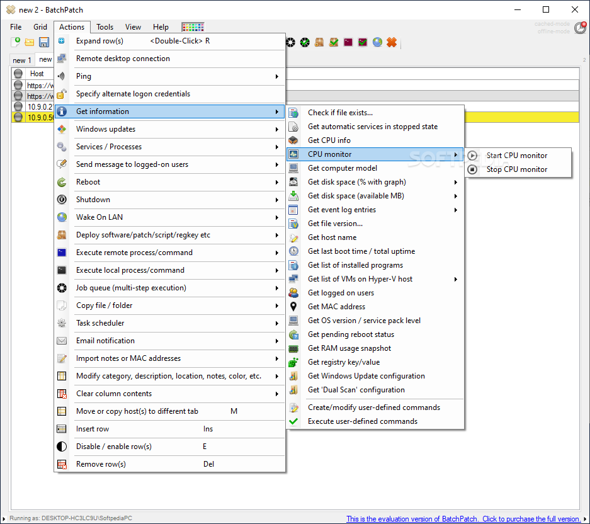
Task: Click the Get logged on users icon
Action: pos(293,293)
